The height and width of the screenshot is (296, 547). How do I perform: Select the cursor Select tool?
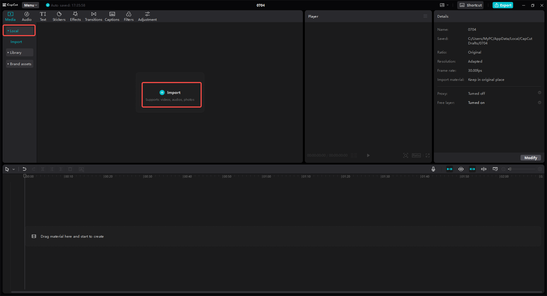click(7, 169)
